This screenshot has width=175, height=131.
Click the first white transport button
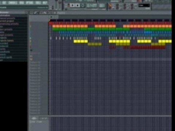(x=73, y=5)
